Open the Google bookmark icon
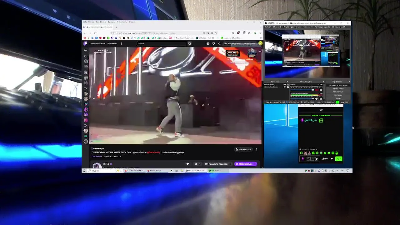Viewport: 400px width, 225px height. pos(88,38)
